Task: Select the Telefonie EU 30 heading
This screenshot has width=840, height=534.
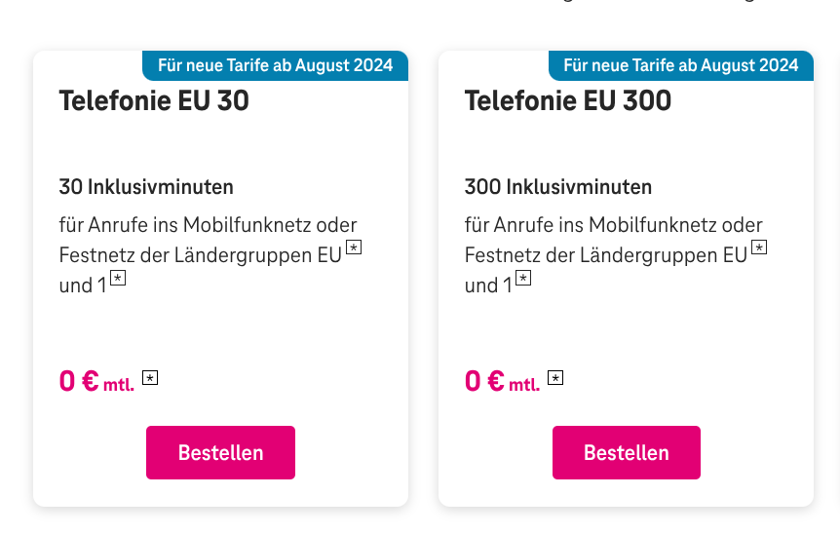Action: (154, 100)
